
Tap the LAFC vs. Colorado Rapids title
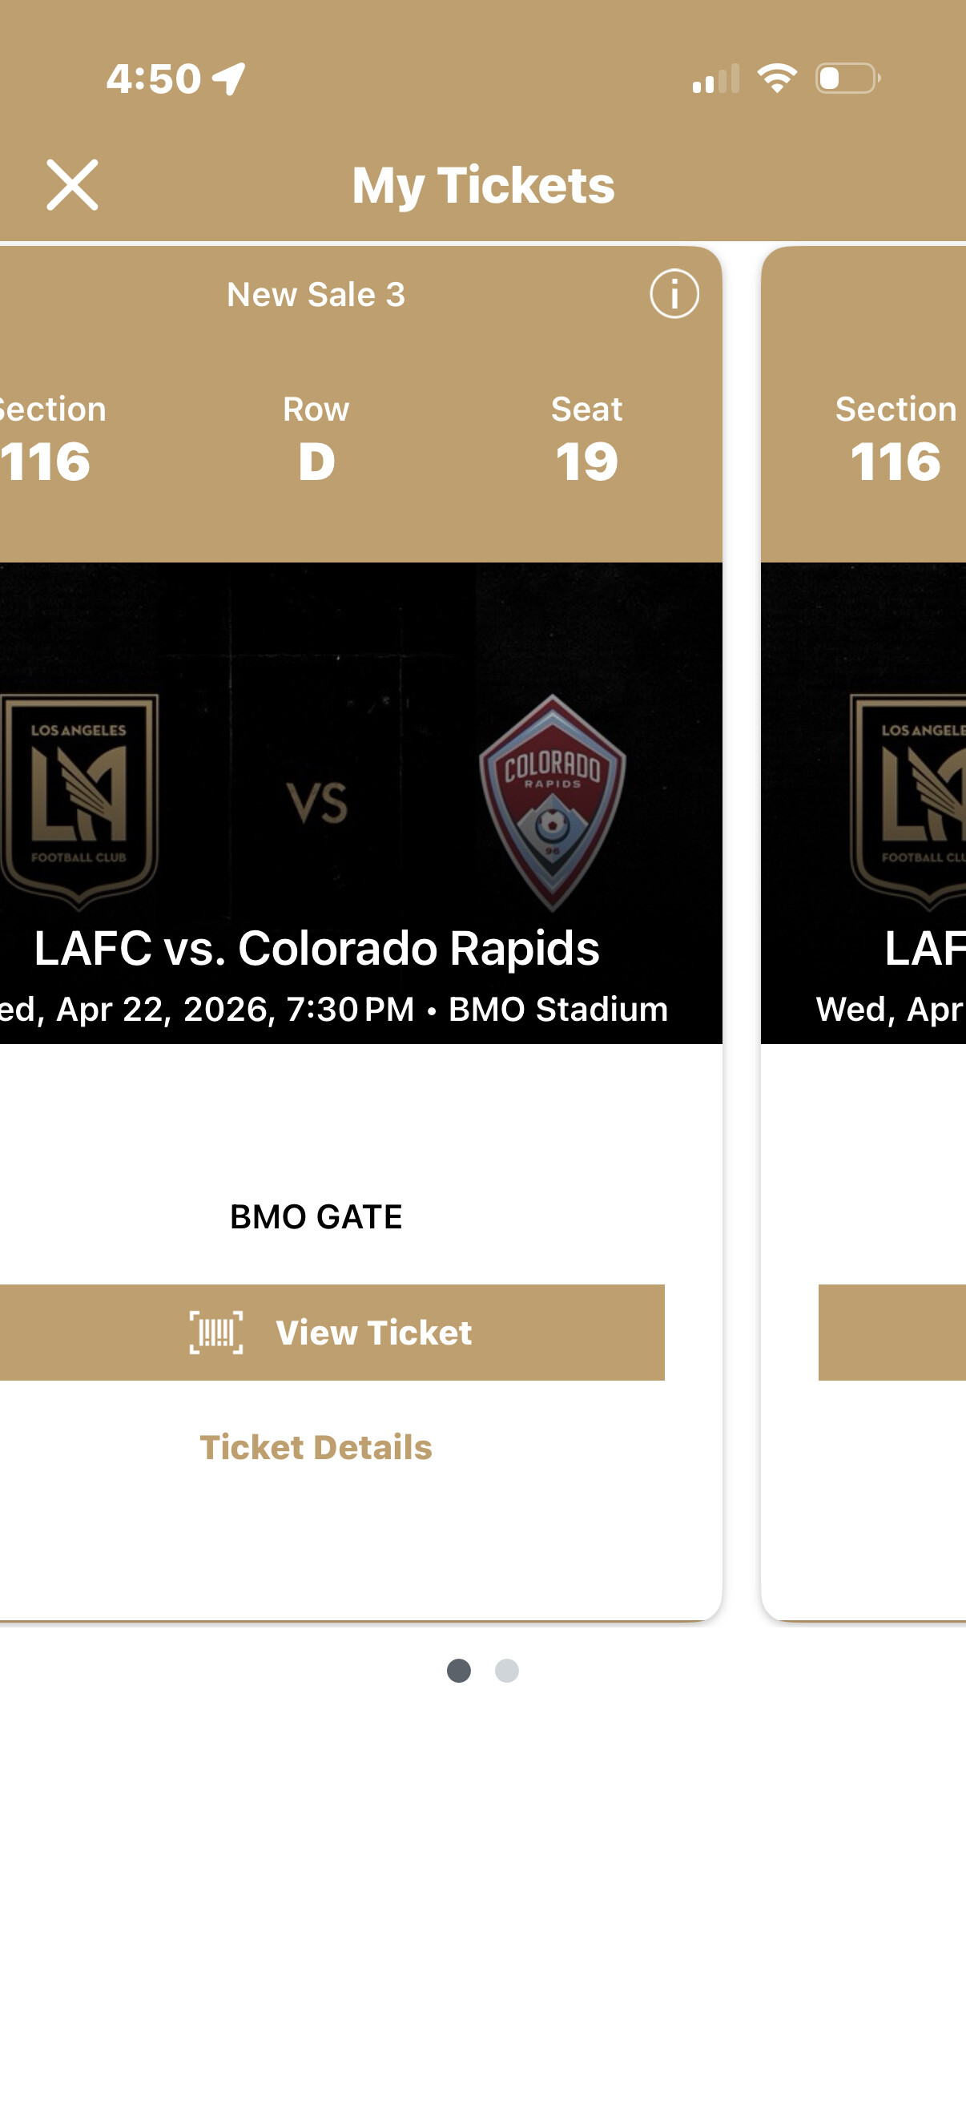(316, 949)
